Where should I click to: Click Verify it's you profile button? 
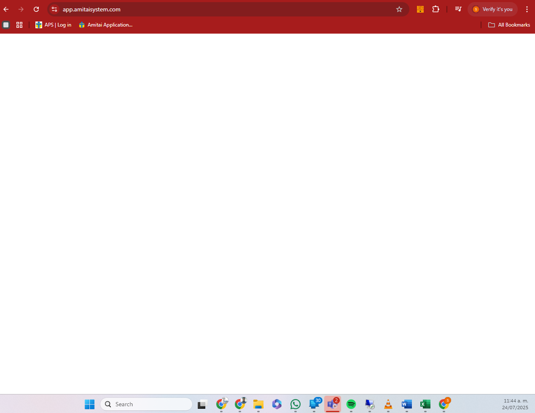(492, 9)
